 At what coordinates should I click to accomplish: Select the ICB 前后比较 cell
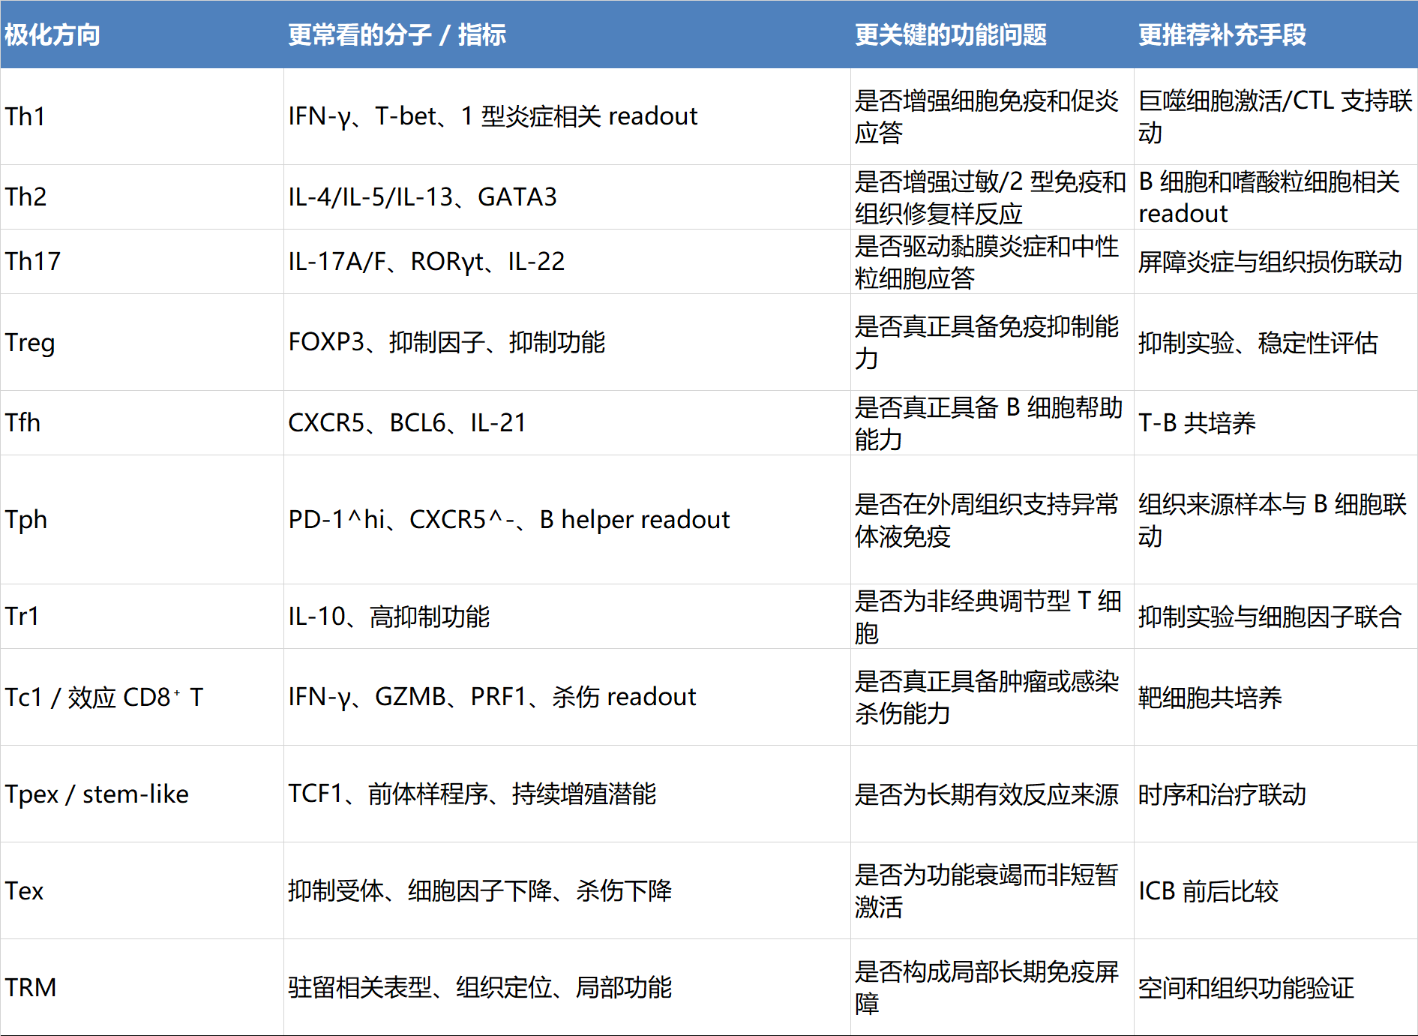(1208, 890)
